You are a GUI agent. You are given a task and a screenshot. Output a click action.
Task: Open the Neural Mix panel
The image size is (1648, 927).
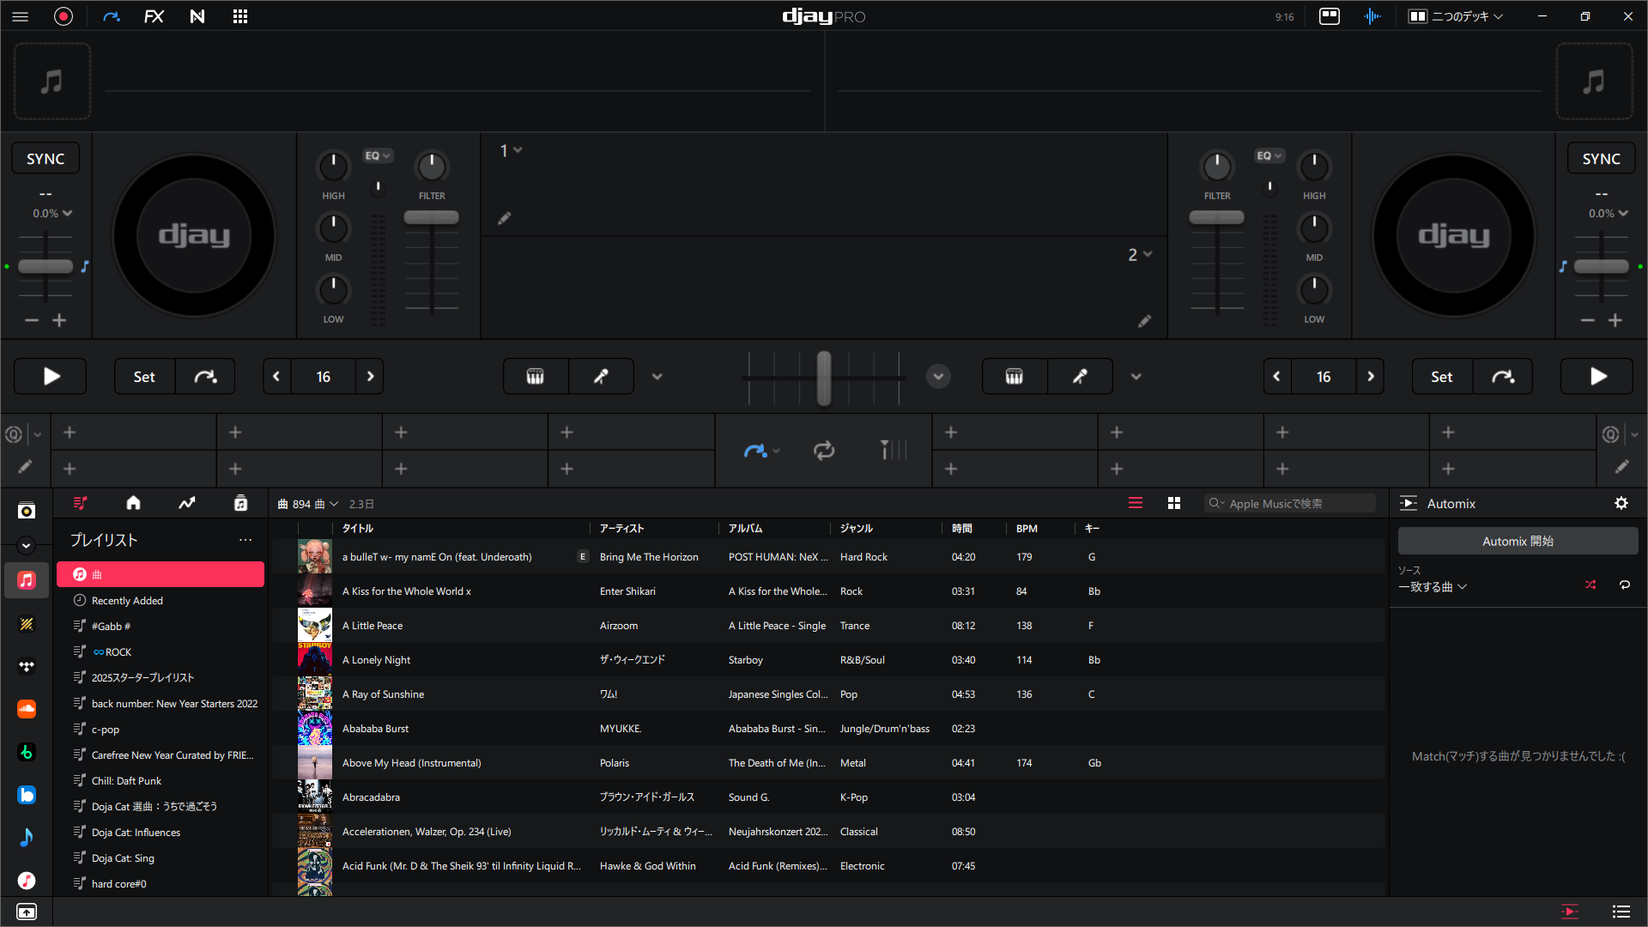tap(197, 16)
